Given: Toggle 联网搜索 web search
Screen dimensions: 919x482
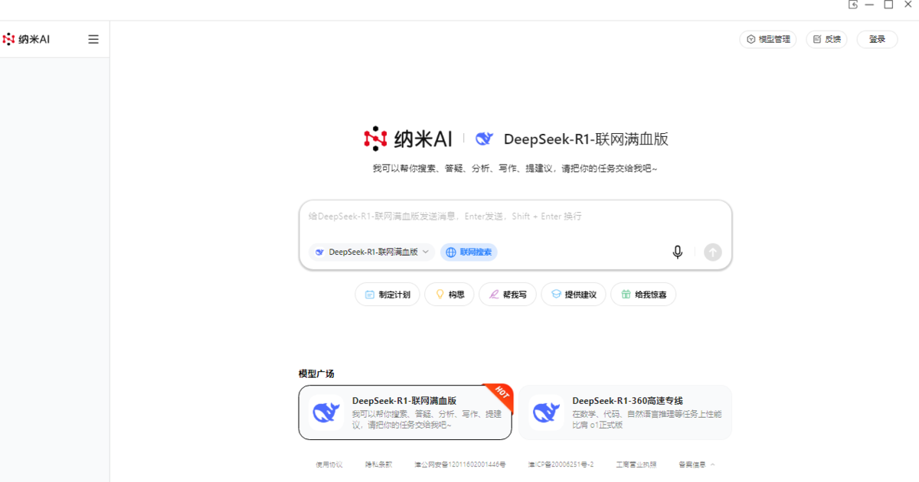Looking at the screenshot, I should point(469,252).
